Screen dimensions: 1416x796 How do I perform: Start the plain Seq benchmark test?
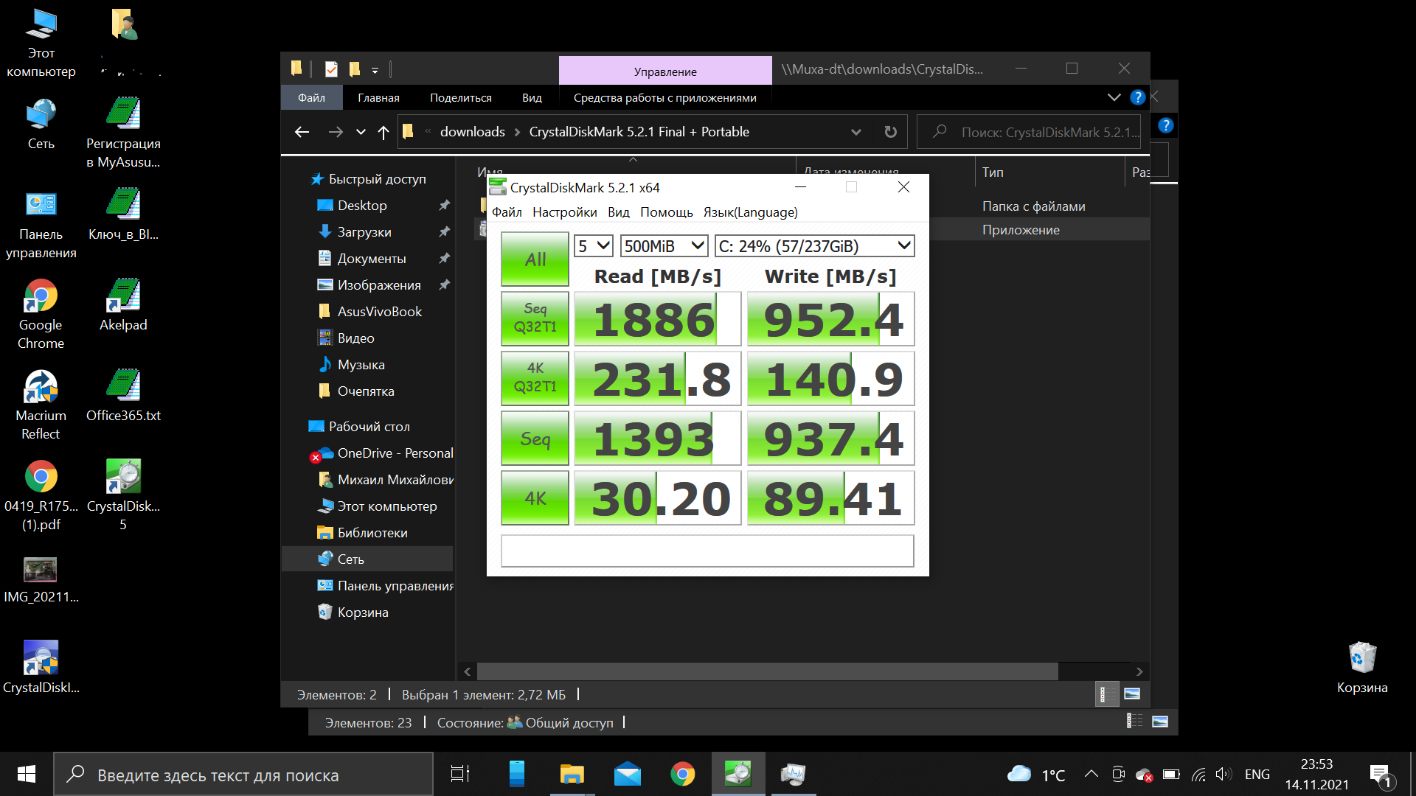click(535, 439)
